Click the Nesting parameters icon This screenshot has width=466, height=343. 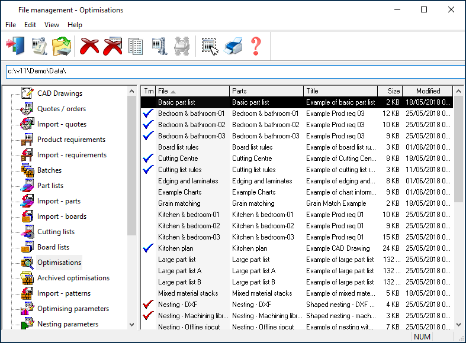[x=27, y=323]
